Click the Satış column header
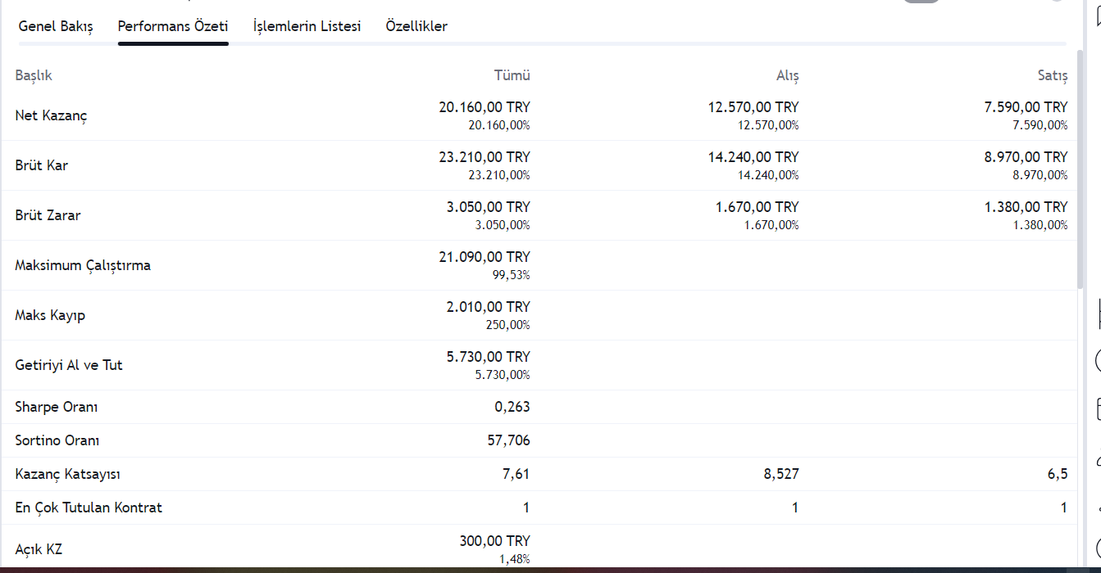 (1053, 75)
